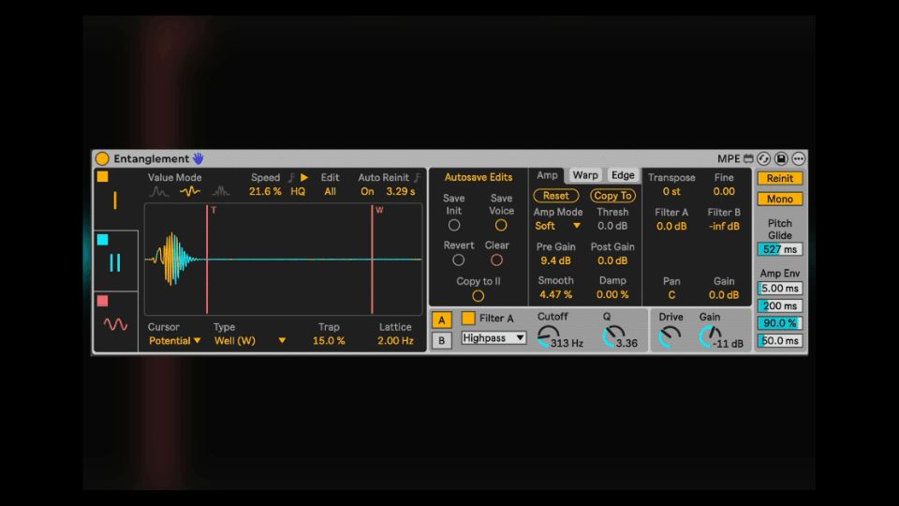899x506 pixels.
Task: Click the Reset button
Action: click(556, 196)
